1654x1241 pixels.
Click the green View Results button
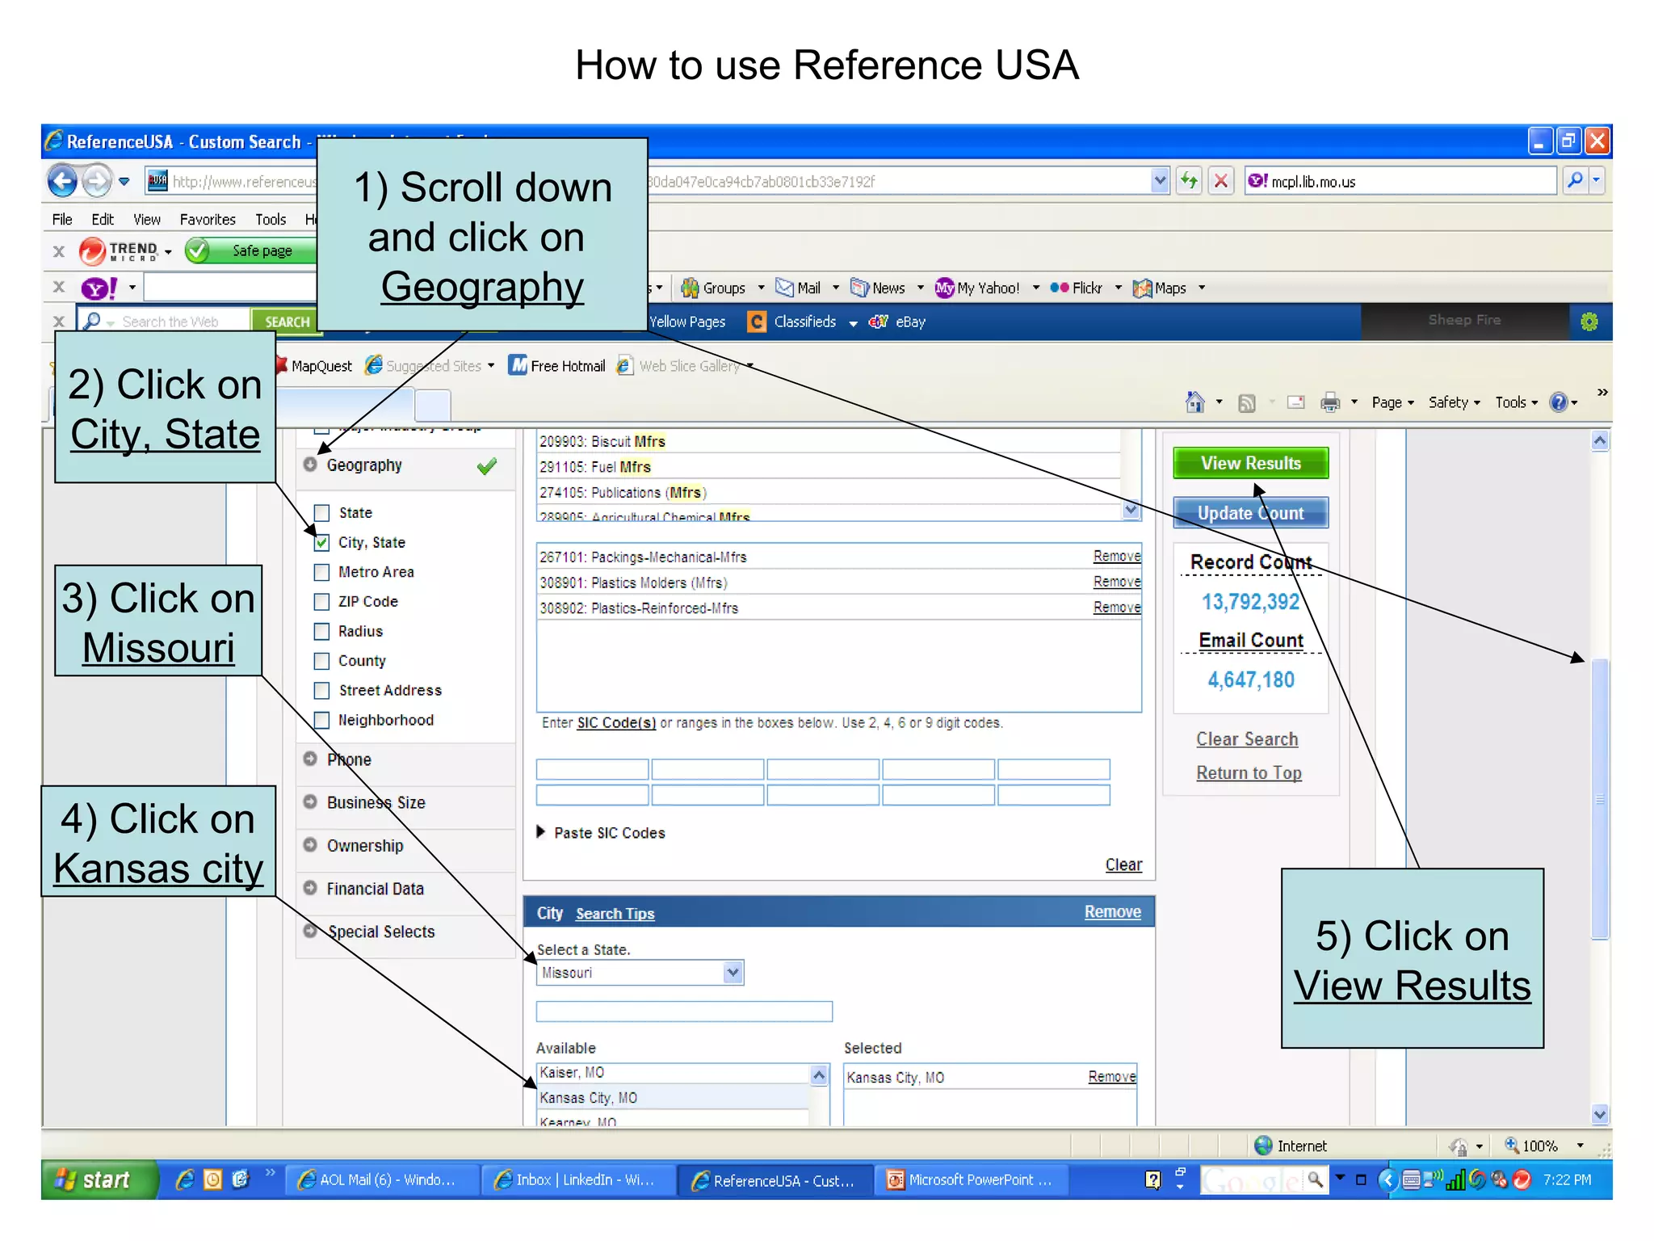tap(1250, 463)
